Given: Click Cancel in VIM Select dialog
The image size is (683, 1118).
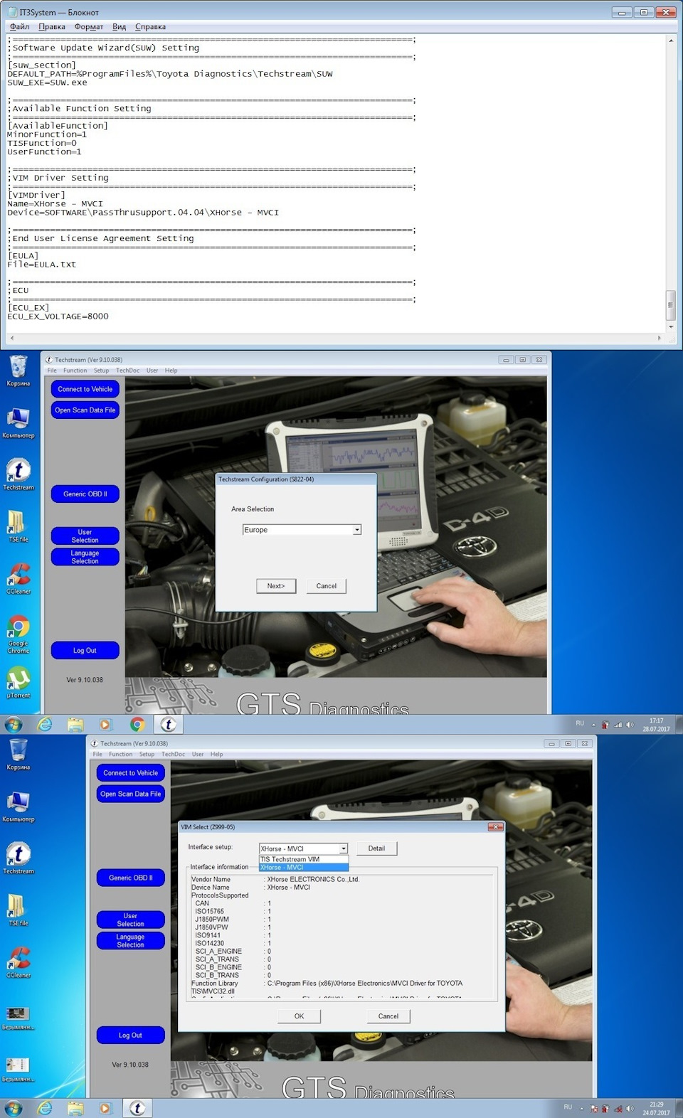Looking at the screenshot, I should pyautogui.click(x=388, y=1016).
